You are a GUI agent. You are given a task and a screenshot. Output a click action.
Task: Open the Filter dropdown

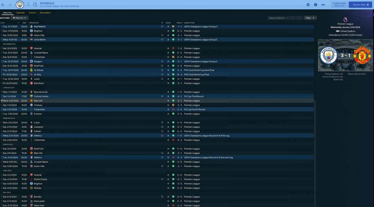click(x=310, y=18)
